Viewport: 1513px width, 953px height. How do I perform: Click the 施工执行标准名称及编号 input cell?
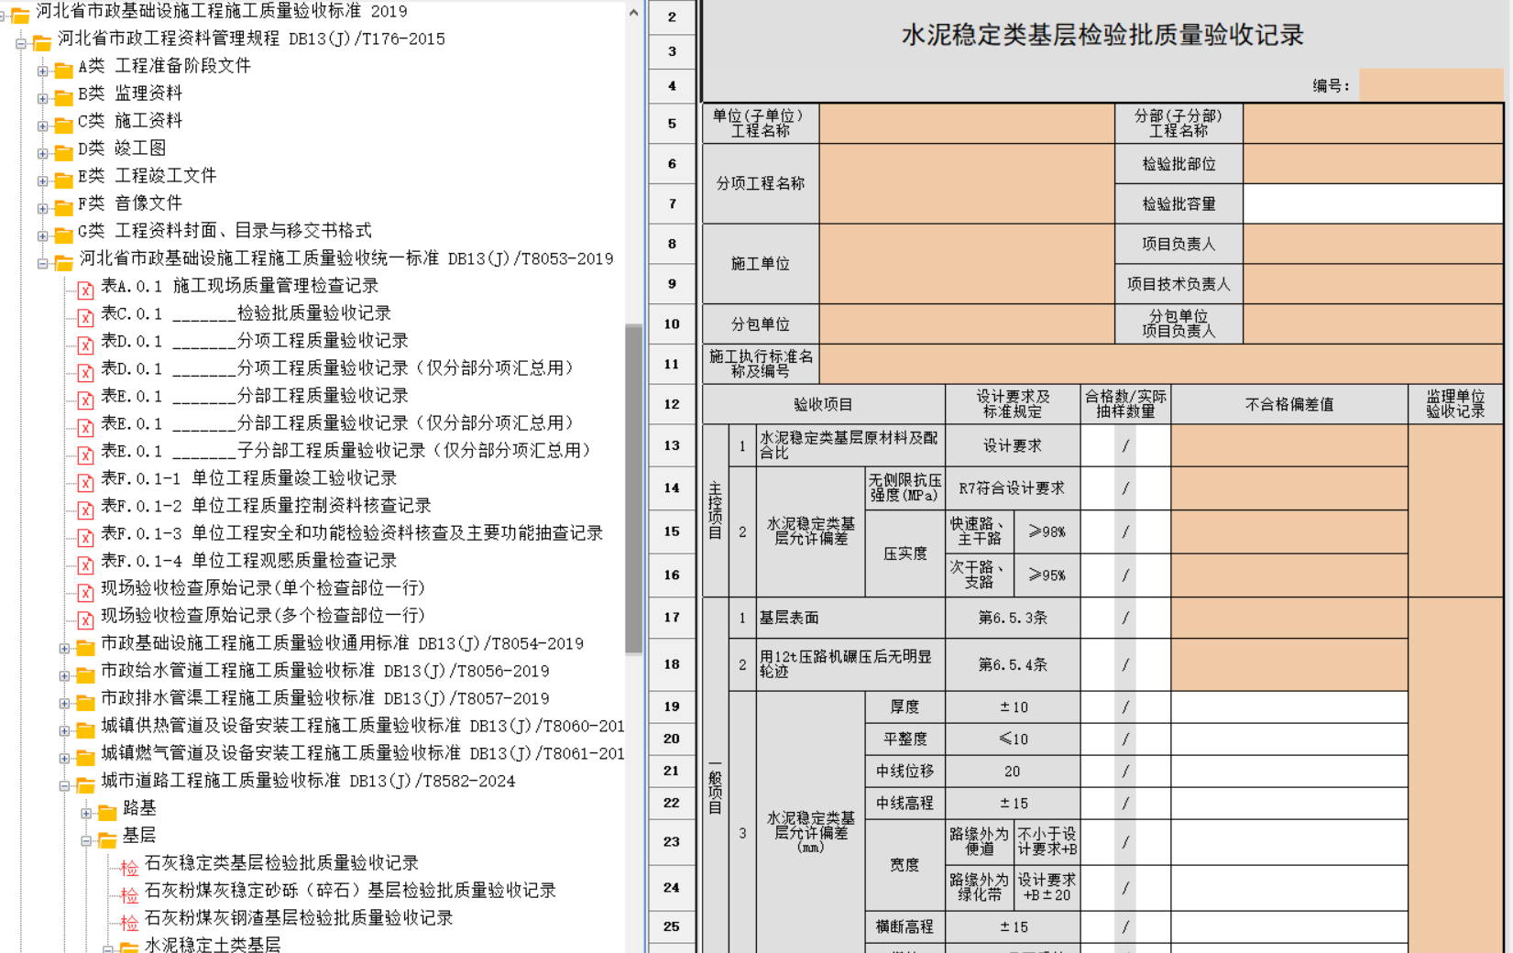[1161, 364]
